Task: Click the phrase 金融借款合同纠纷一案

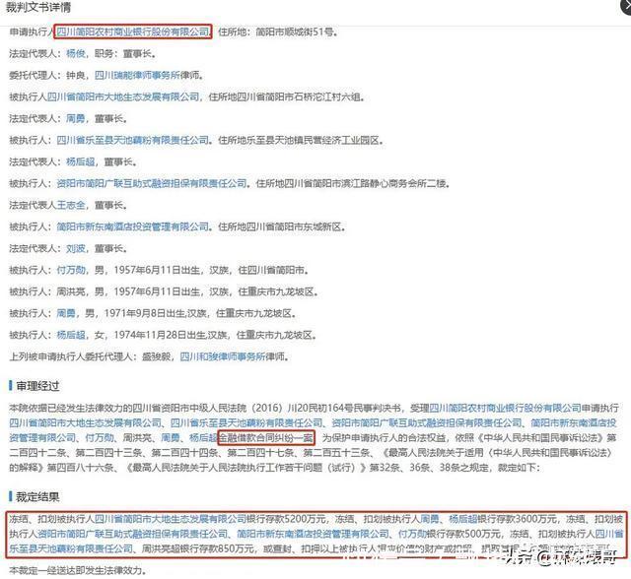Action: pyautogui.click(x=265, y=437)
